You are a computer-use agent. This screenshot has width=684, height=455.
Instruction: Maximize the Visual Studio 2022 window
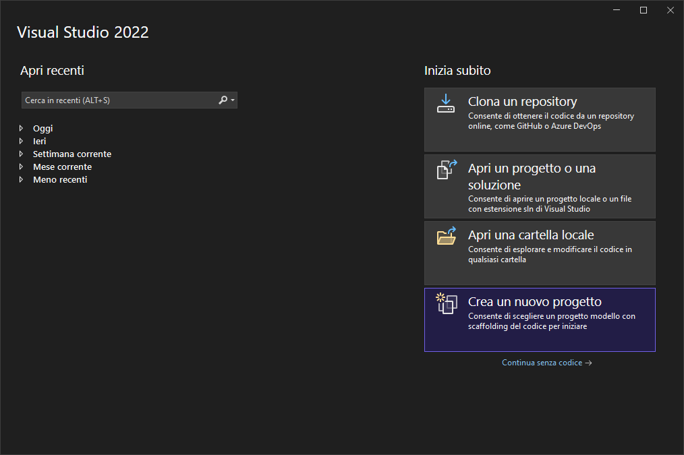(644, 10)
